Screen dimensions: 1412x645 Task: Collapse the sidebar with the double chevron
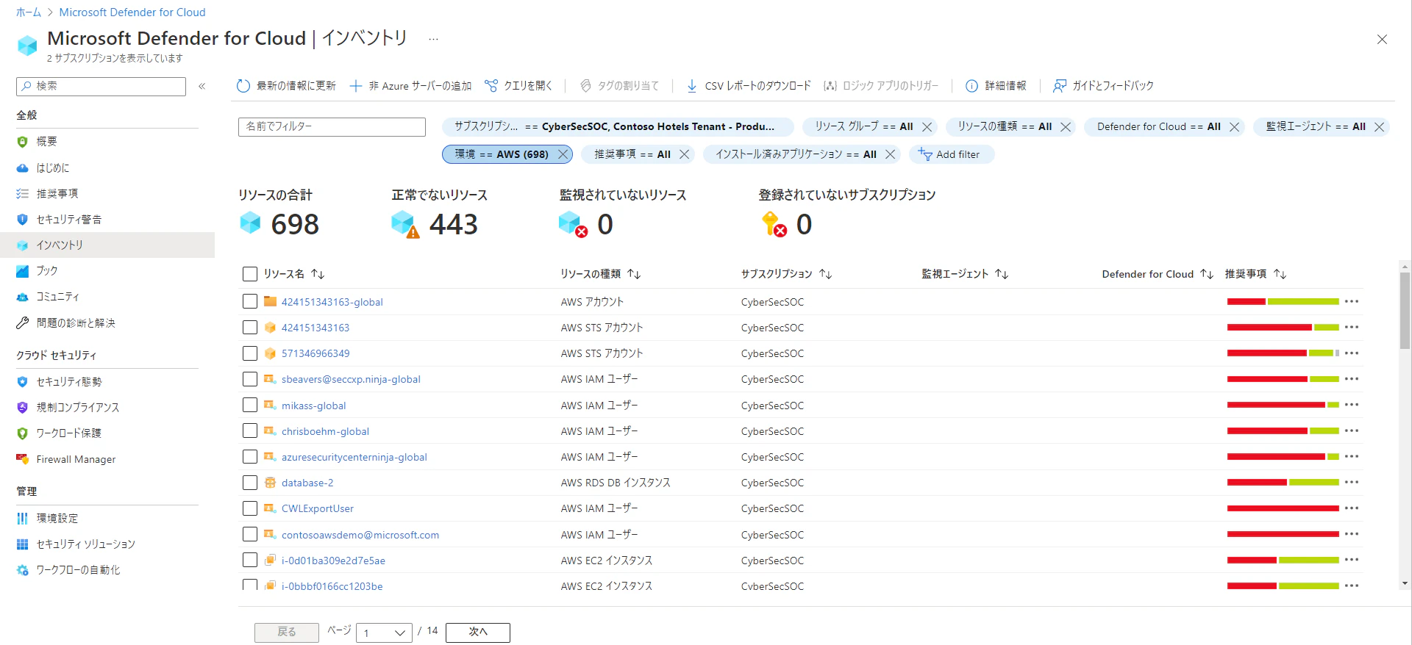tap(202, 86)
